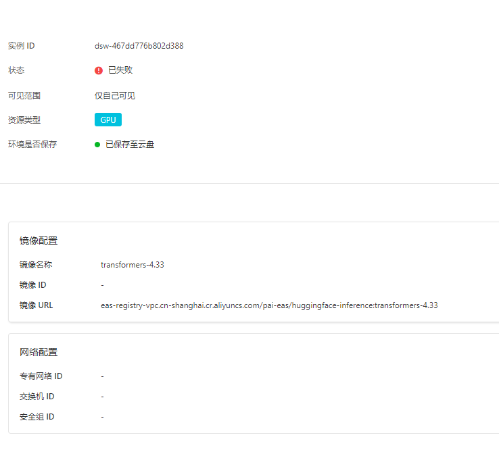Click the GPU resource type tag
499x452 pixels.
tap(108, 120)
